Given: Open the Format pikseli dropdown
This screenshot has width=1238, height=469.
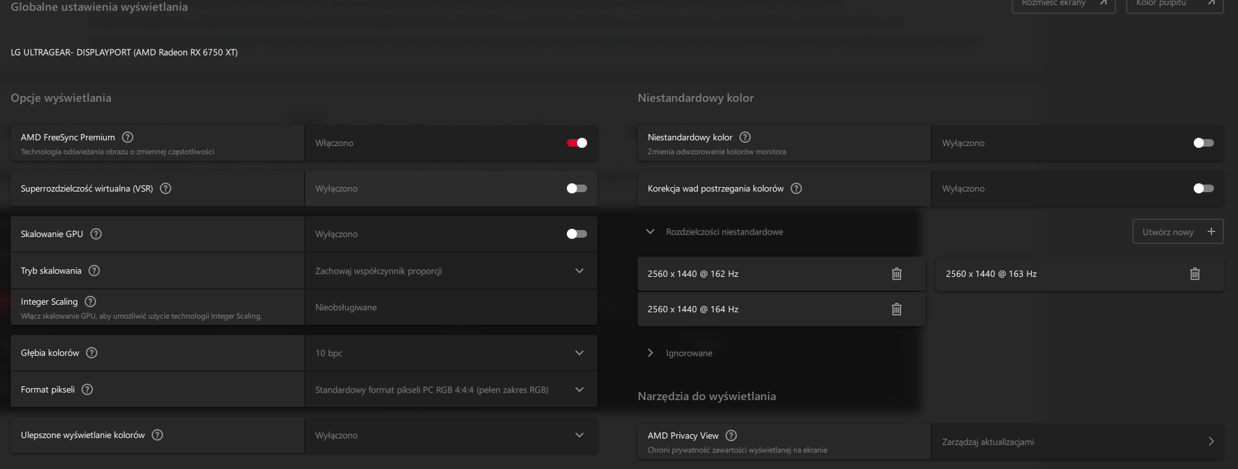Looking at the screenshot, I should pyautogui.click(x=451, y=389).
